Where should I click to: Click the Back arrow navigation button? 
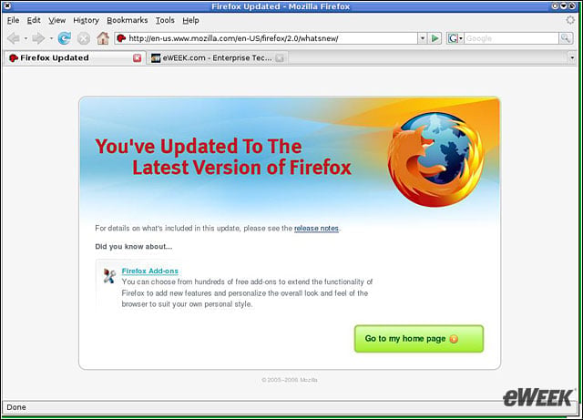coord(14,38)
